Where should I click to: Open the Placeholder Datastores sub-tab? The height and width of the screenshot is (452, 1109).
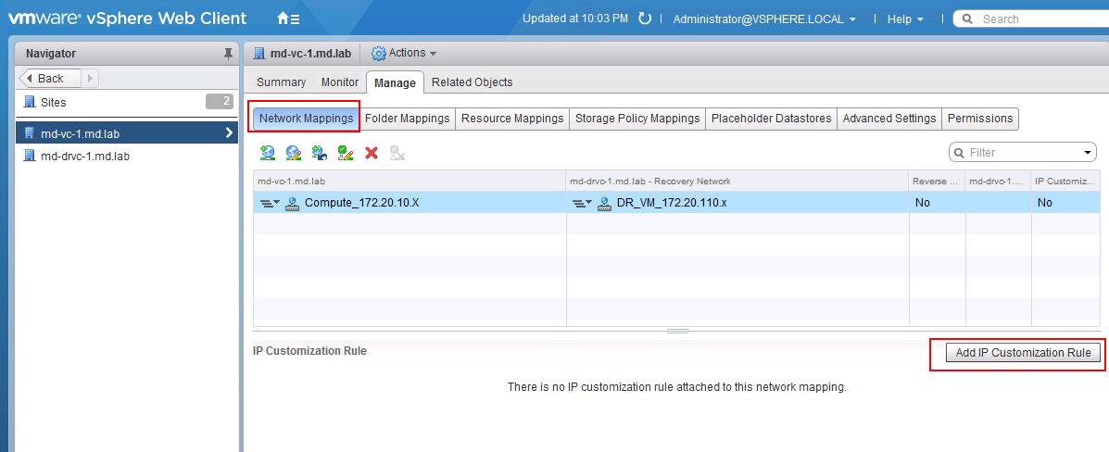coord(772,119)
